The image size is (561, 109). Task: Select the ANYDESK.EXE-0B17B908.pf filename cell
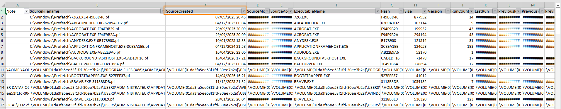tap(97, 40)
